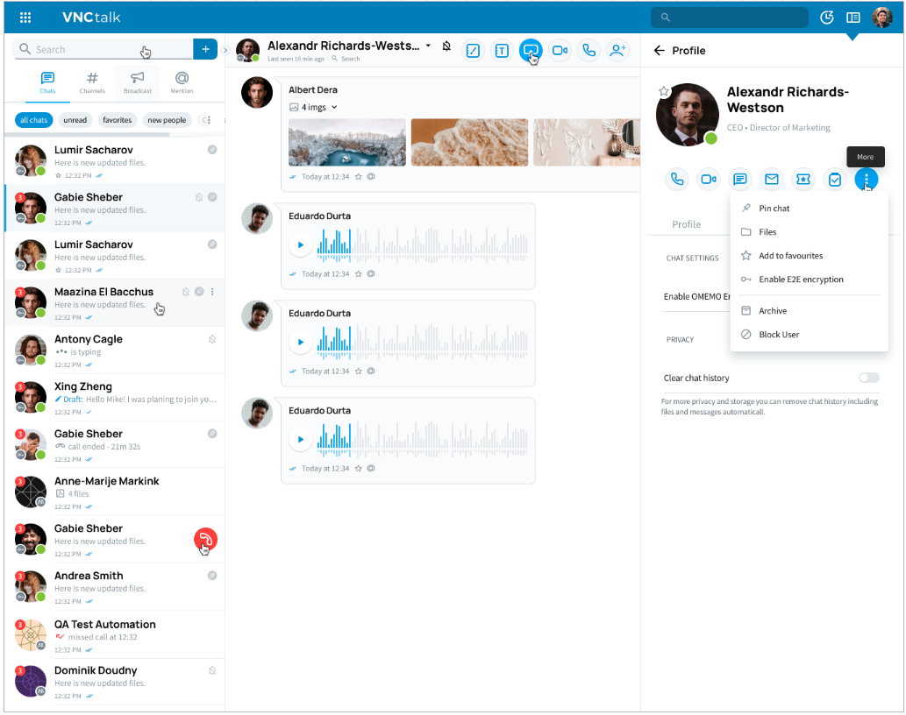Screen dimensions: 906x715
Task: Click the email icon in profile panel
Action: (771, 180)
